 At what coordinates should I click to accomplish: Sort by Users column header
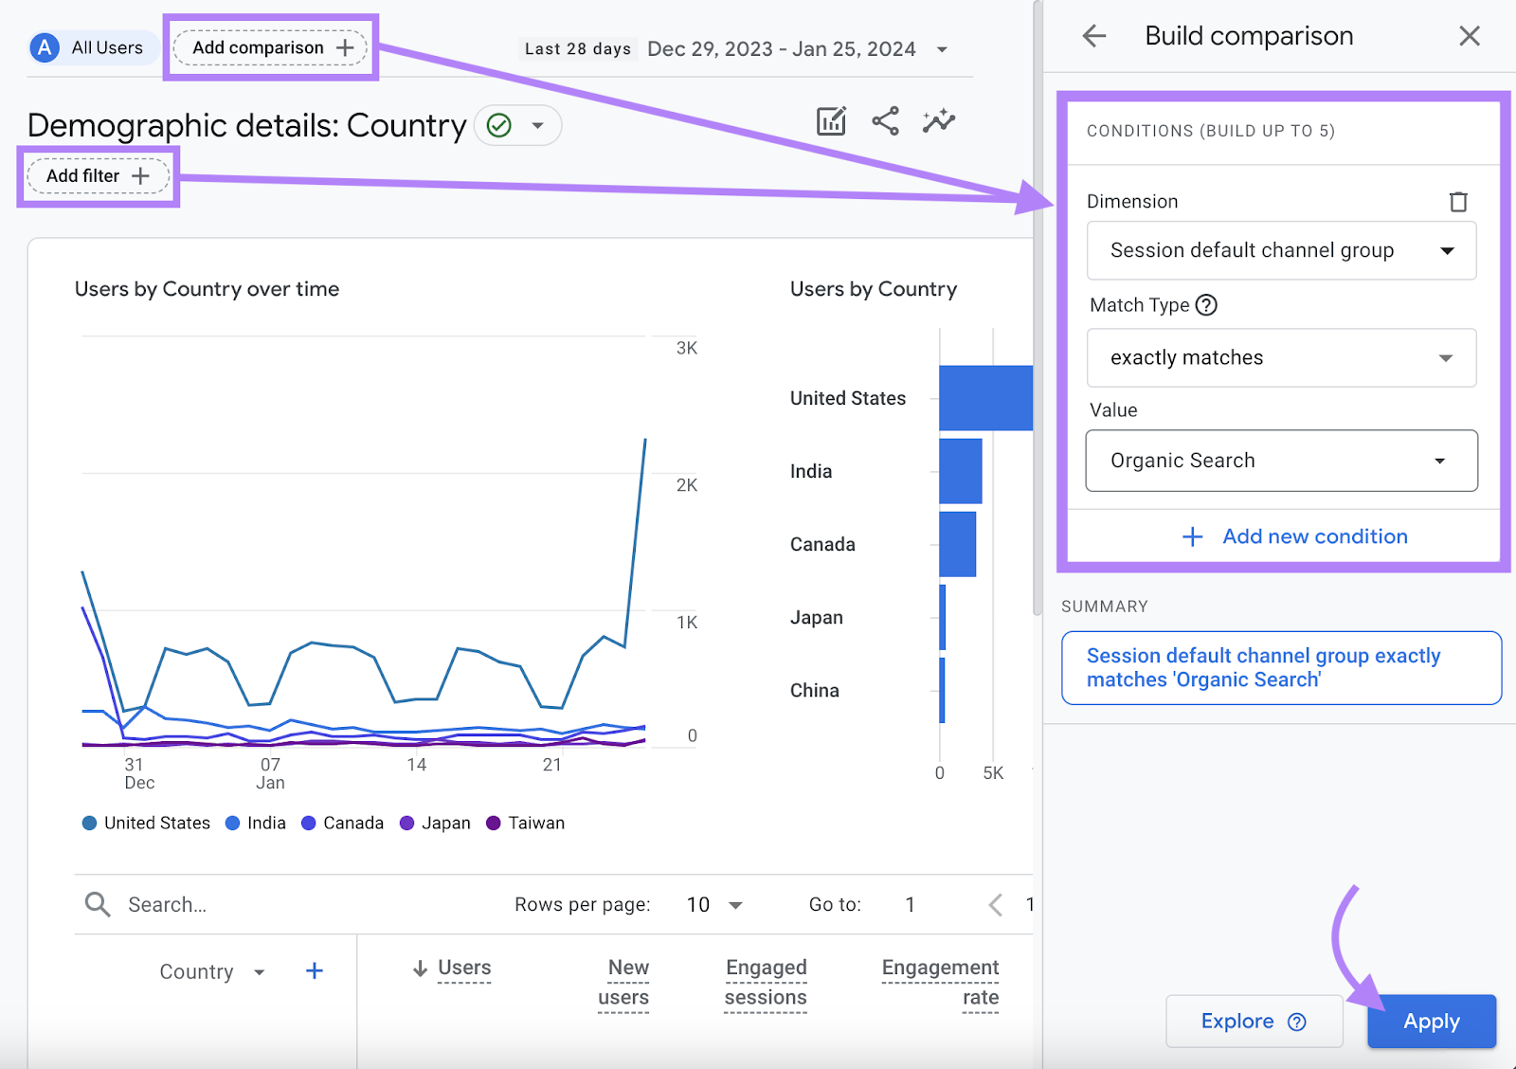click(464, 968)
